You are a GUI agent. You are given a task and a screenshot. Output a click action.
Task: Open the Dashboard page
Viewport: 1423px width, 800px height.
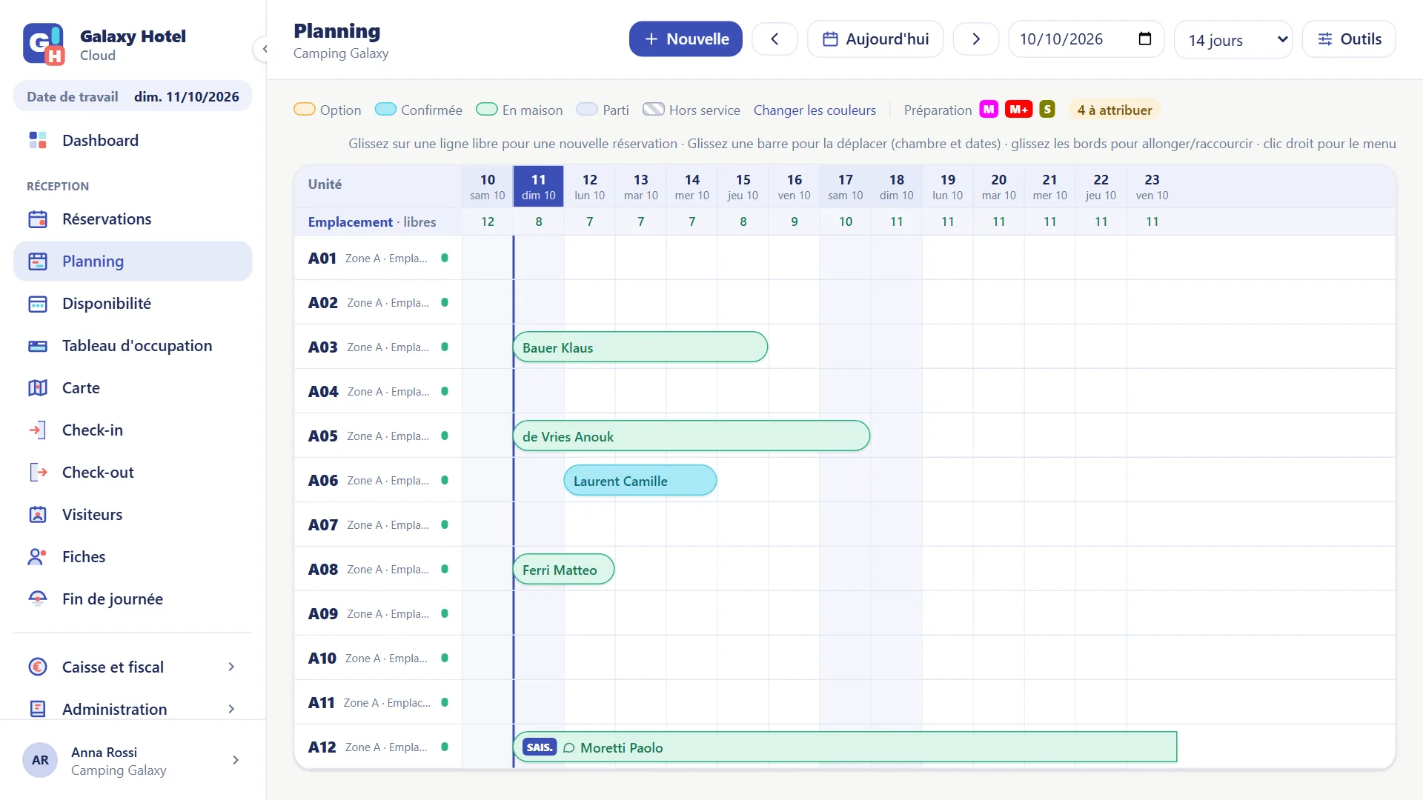click(x=133, y=141)
